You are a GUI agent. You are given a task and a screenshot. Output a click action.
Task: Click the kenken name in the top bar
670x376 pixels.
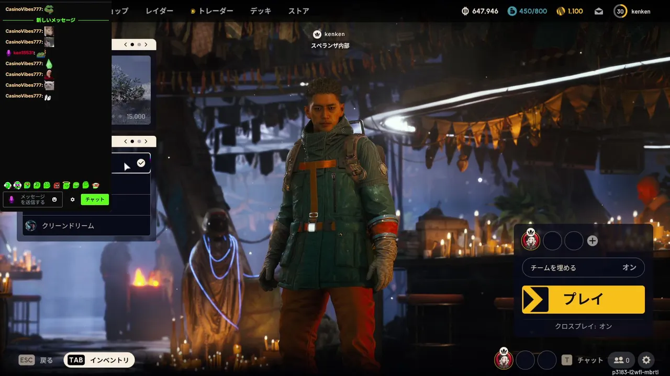[x=641, y=11]
